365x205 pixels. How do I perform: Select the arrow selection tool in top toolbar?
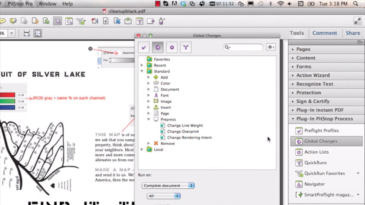point(57,21)
